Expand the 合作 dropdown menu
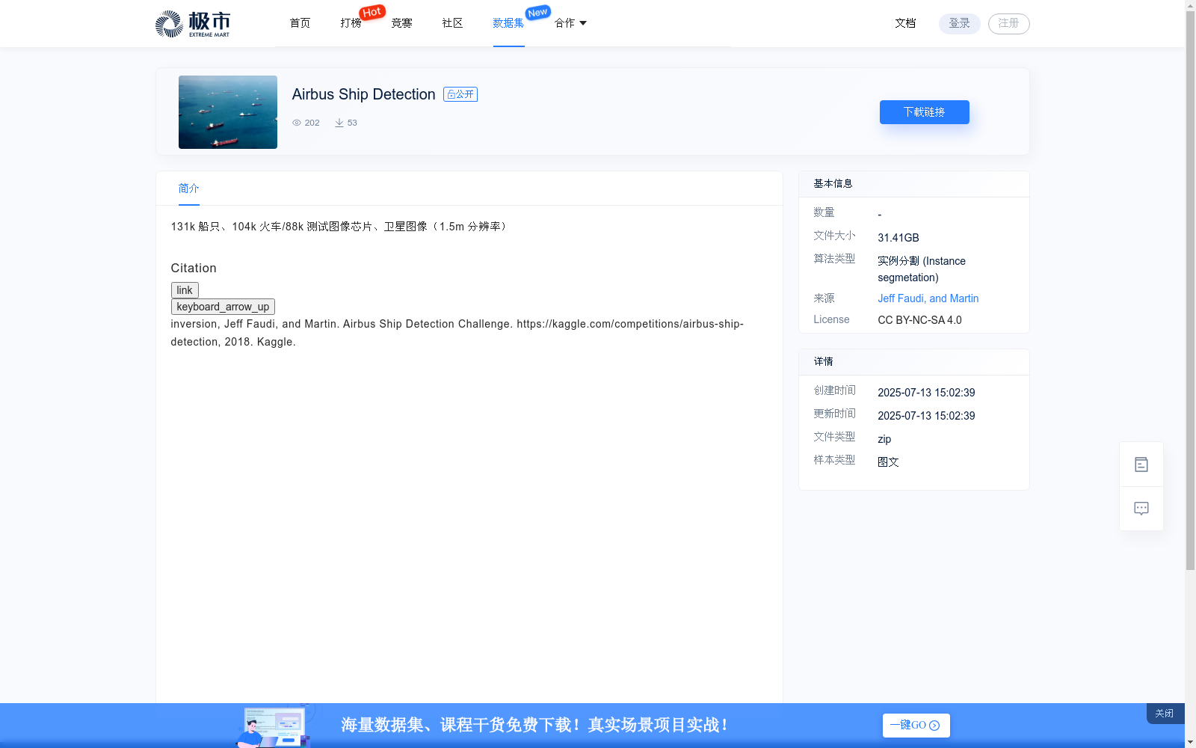Viewport: 1196px width, 748px height. click(570, 23)
